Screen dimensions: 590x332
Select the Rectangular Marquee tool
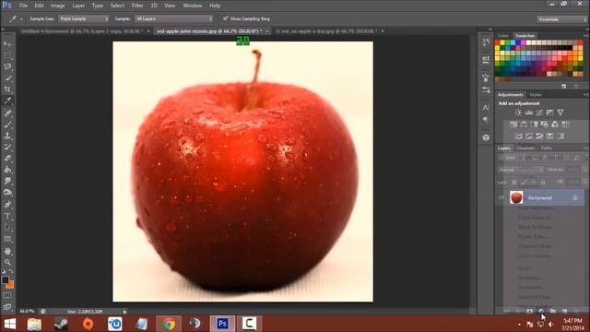click(7, 55)
